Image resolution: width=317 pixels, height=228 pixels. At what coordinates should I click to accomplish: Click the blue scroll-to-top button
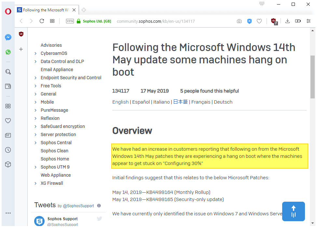(294, 211)
